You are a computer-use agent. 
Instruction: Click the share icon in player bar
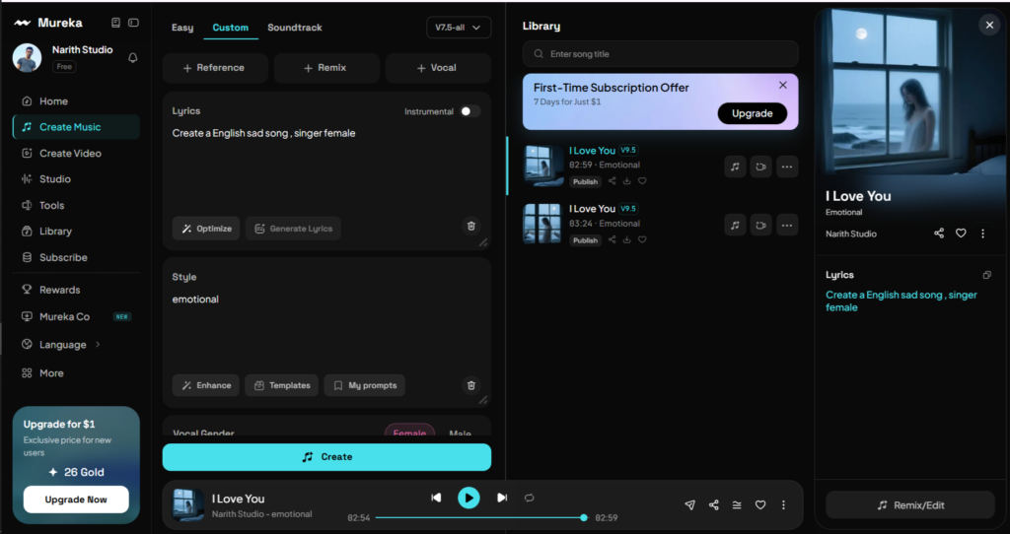714,505
